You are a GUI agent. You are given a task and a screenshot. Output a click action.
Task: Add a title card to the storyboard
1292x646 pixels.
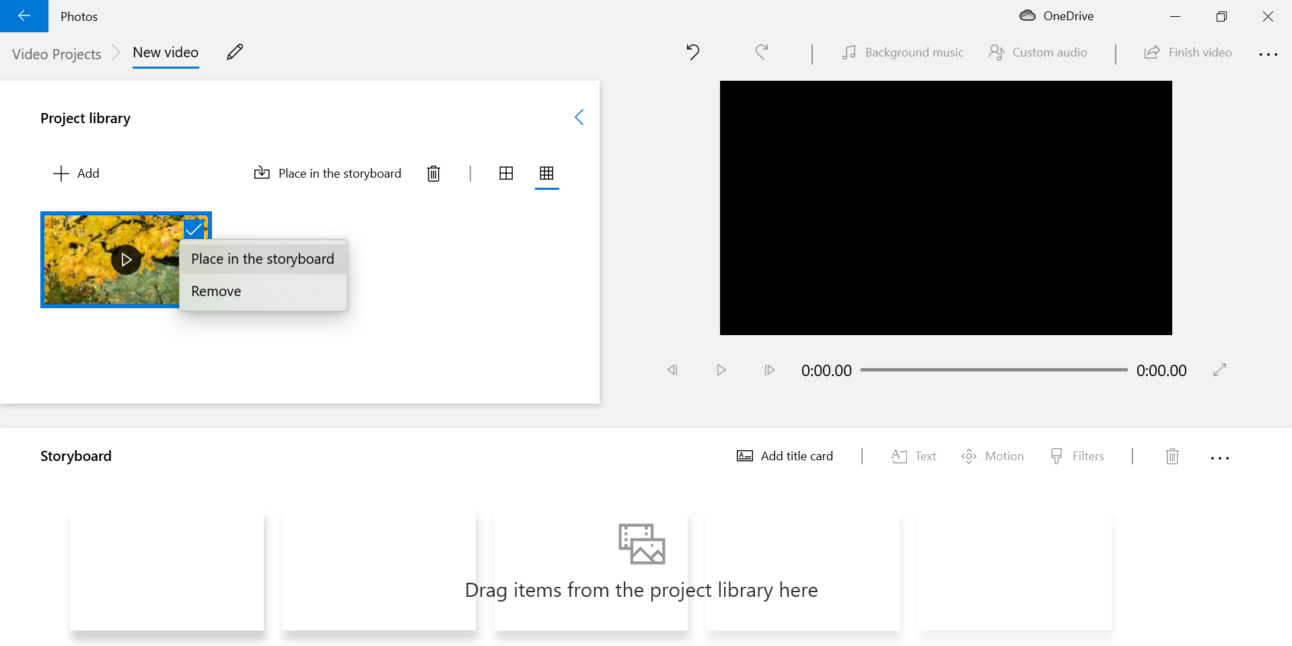click(785, 456)
